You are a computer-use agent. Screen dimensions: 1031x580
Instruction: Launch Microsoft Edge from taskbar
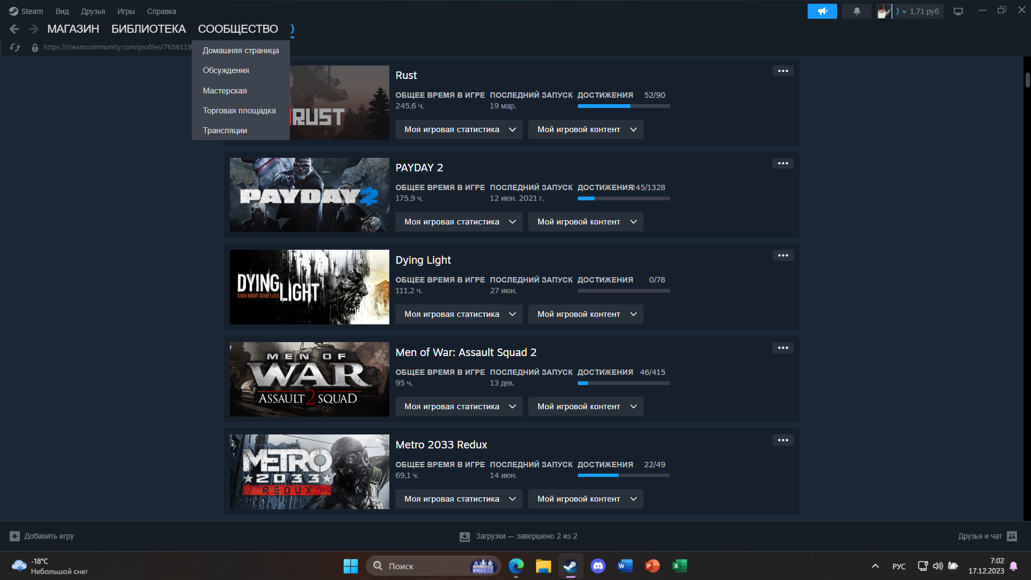tap(516, 566)
